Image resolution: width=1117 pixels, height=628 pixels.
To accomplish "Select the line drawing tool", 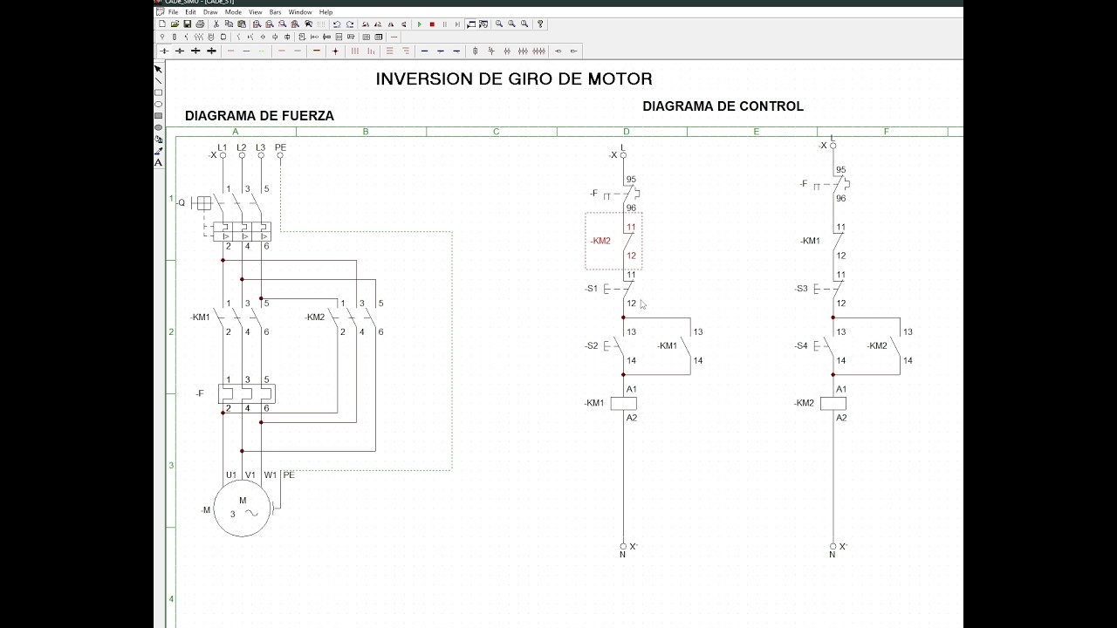I will tap(158, 80).
